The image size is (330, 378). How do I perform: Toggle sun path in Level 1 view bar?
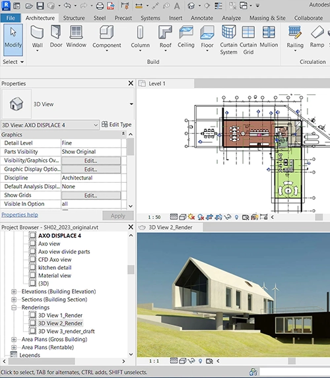coord(191,217)
